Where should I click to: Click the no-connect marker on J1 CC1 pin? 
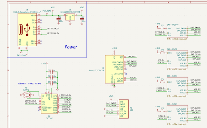[41, 20]
